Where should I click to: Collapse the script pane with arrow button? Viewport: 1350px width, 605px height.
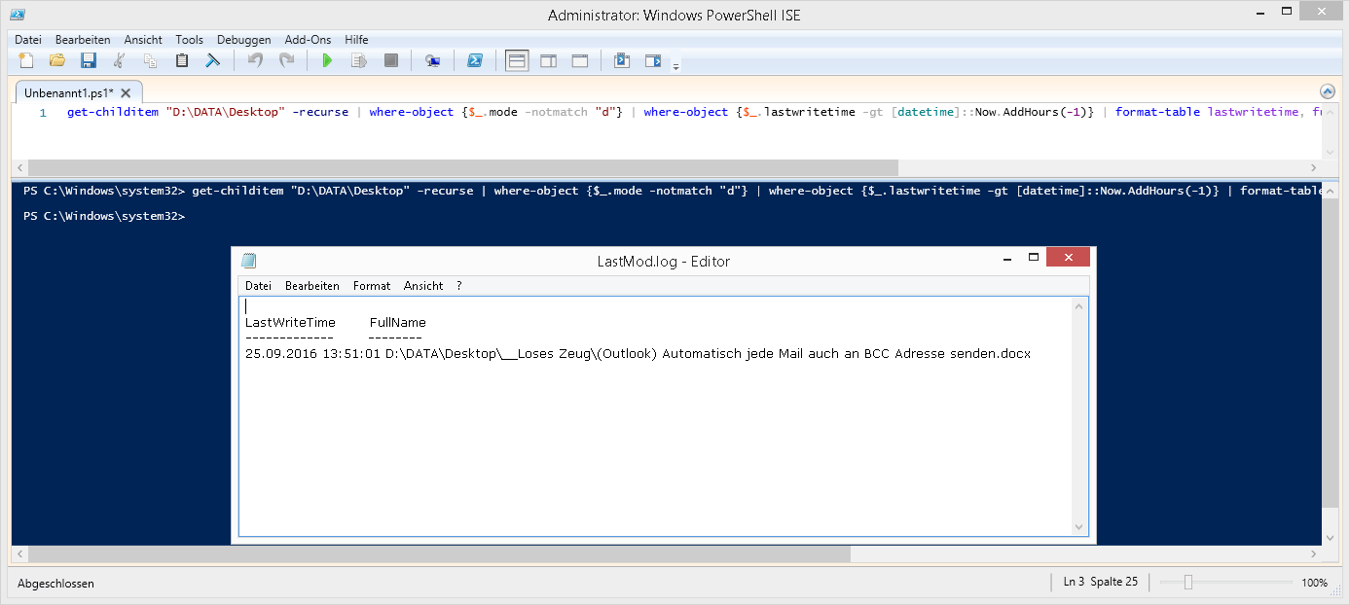tap(1327, 90)
